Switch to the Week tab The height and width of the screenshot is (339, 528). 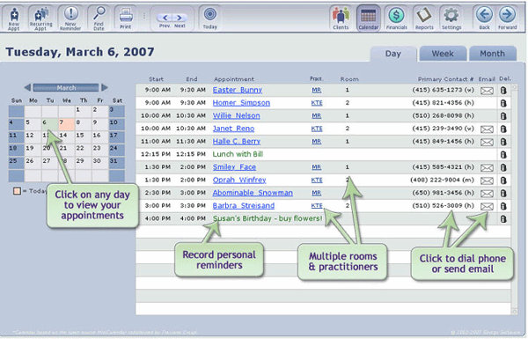[443, 54]
